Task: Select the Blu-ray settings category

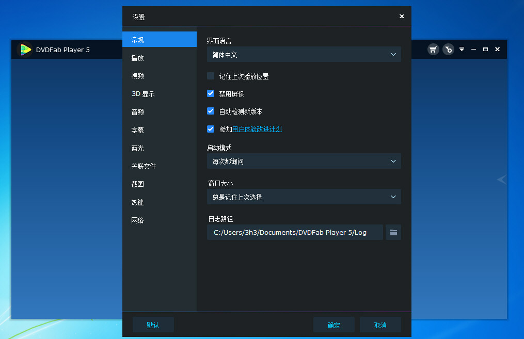Action: tap(137, 148)
